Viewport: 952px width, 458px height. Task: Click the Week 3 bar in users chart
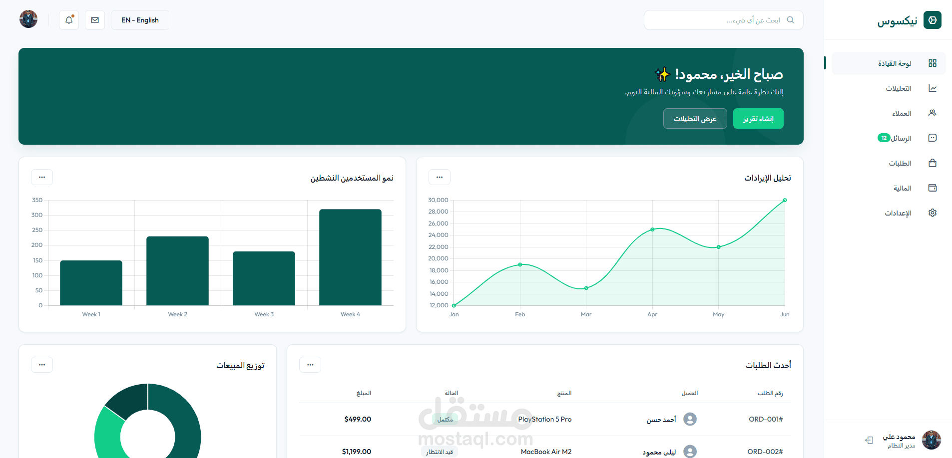pyautogui.click(x=264, y=278)
